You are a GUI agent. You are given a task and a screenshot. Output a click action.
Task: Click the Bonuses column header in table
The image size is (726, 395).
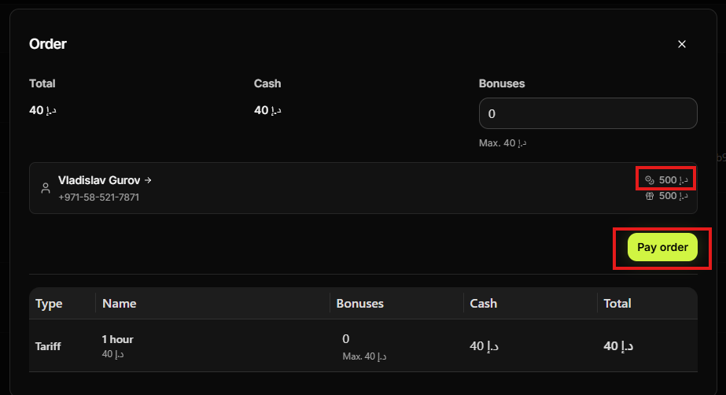pyautogui.click(x=359, y=303)
